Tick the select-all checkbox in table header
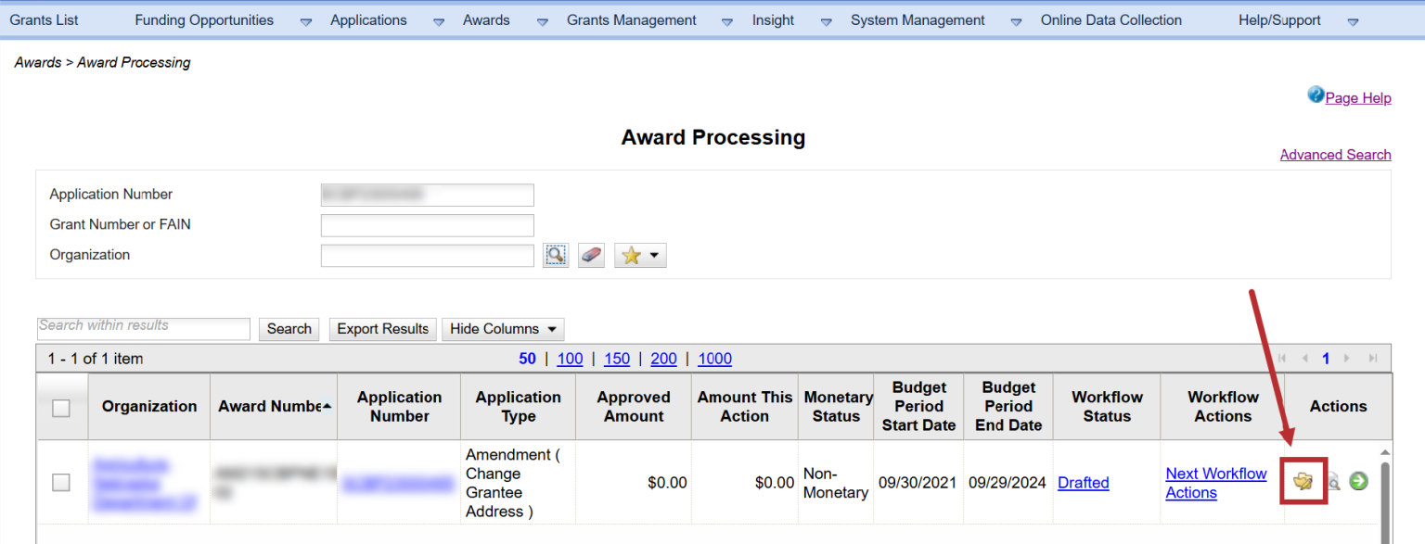Image resolution: width=1425 pixels, height=544 pixels. tap(61, 408)
